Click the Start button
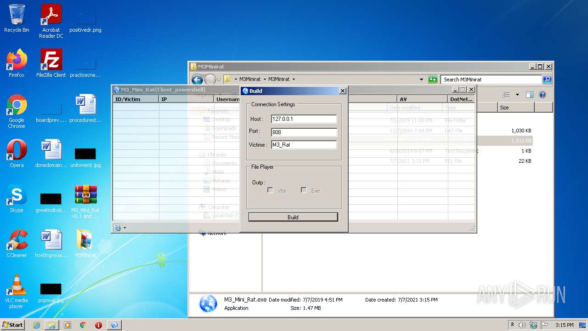588x331 pixels. [x=13, y=325]
